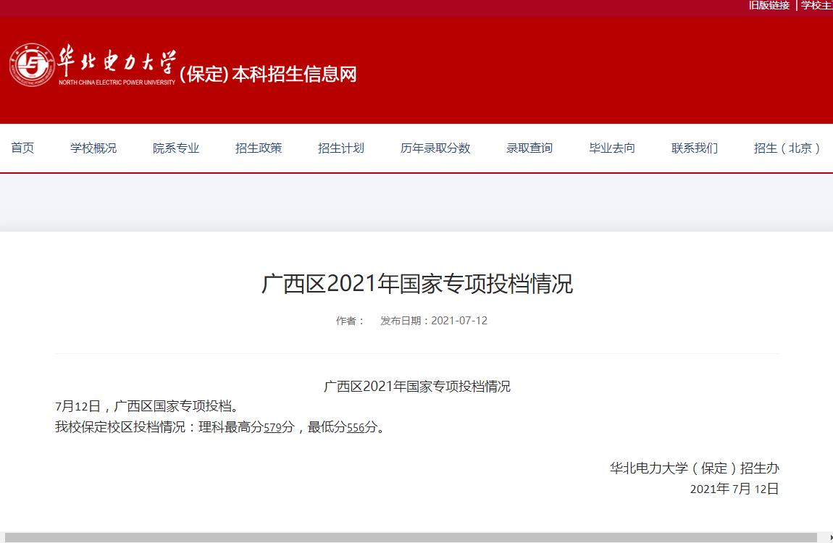Screen dimensions: 833x543
Task: Click the underlined lowest score 556
Action: 356,427
